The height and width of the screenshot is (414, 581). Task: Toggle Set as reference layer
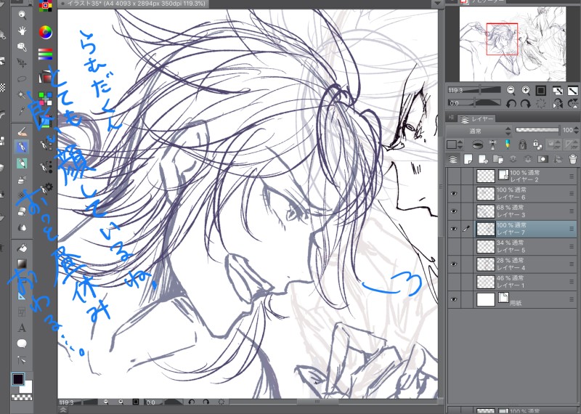coord(493,145)
